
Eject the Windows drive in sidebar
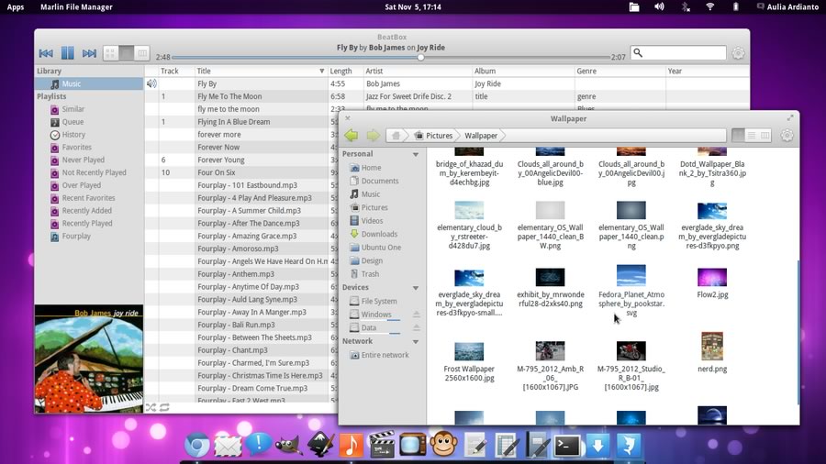416,315
